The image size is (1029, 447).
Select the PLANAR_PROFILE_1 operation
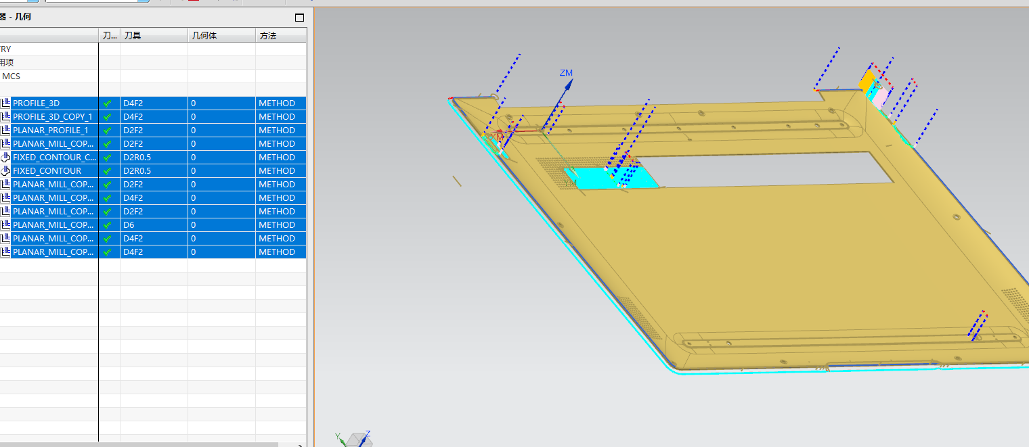tap(50, 131)
